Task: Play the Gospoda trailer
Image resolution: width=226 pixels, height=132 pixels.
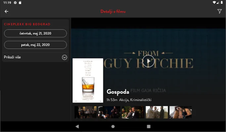Action: point(149,61)
